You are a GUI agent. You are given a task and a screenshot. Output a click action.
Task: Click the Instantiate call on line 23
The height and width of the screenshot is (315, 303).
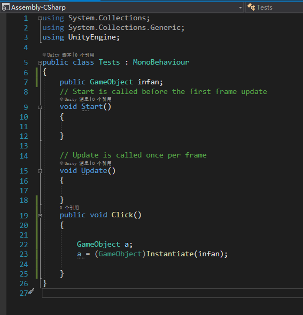coord(170,254)
